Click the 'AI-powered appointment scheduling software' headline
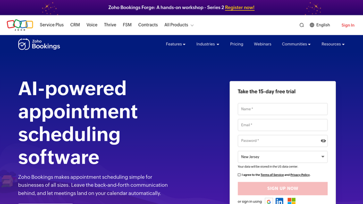The width and height of the screenshot is (363, 204). [78, 123]
